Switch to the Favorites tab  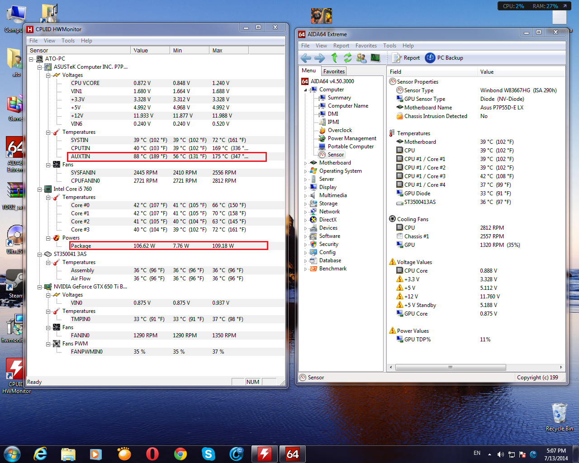pyautogui.click(x=334, y=71)
